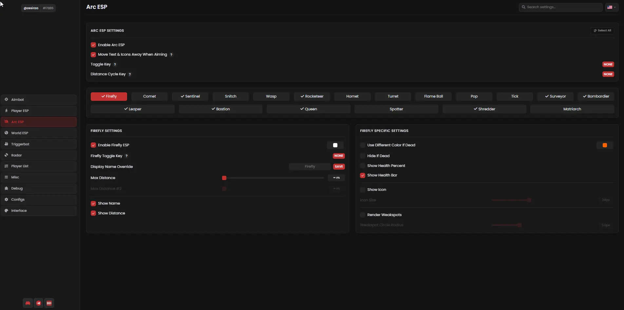Image resolution: width=624 pixels, height=310 pixels.
Task: Switch to the Comet tab
Action: tap(149, 96)
